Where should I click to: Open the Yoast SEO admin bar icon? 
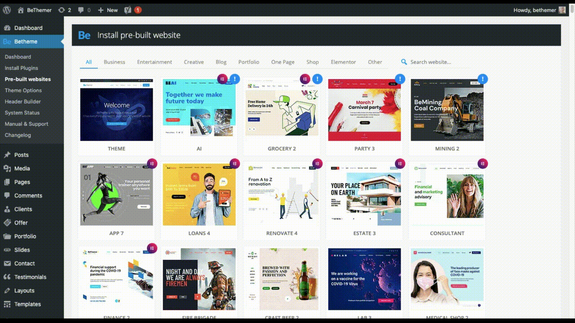coord(128,10)
